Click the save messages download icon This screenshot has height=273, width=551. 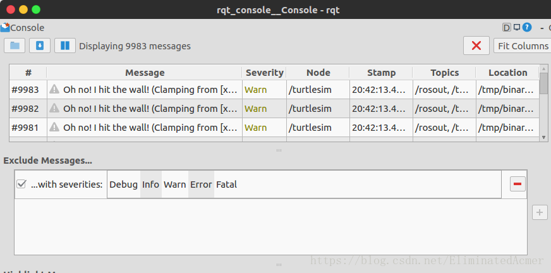(x=40, y=45)
